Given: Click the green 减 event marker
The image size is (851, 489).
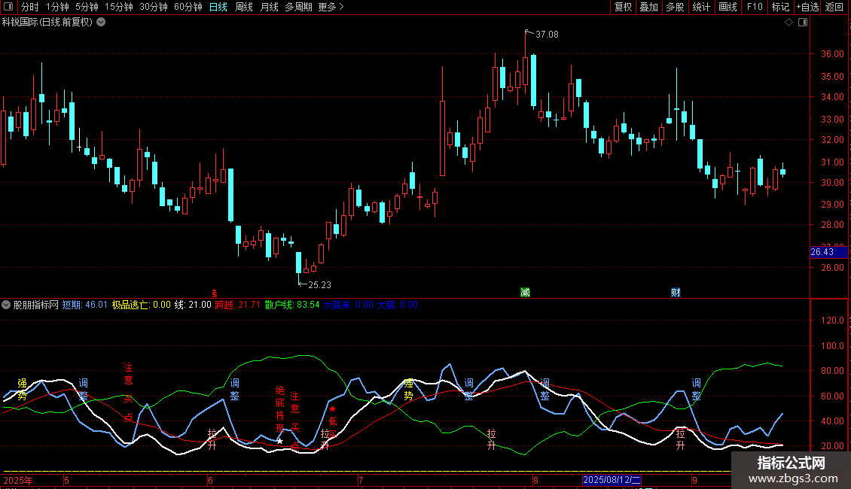Looking at the screenshot, I should point(526,292).
